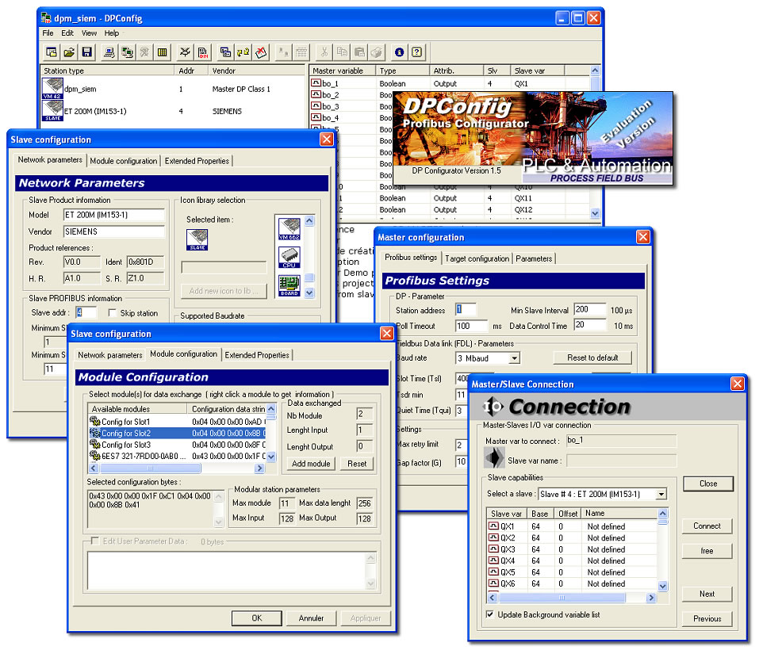Click the save floppy disk toolbar icon
The image size is (759, 650).
pos(87,52)
